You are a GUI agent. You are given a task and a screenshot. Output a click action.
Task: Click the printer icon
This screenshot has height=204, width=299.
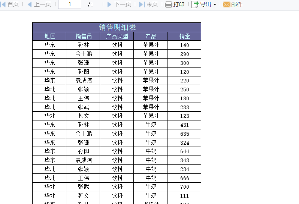tap(169, 4)
